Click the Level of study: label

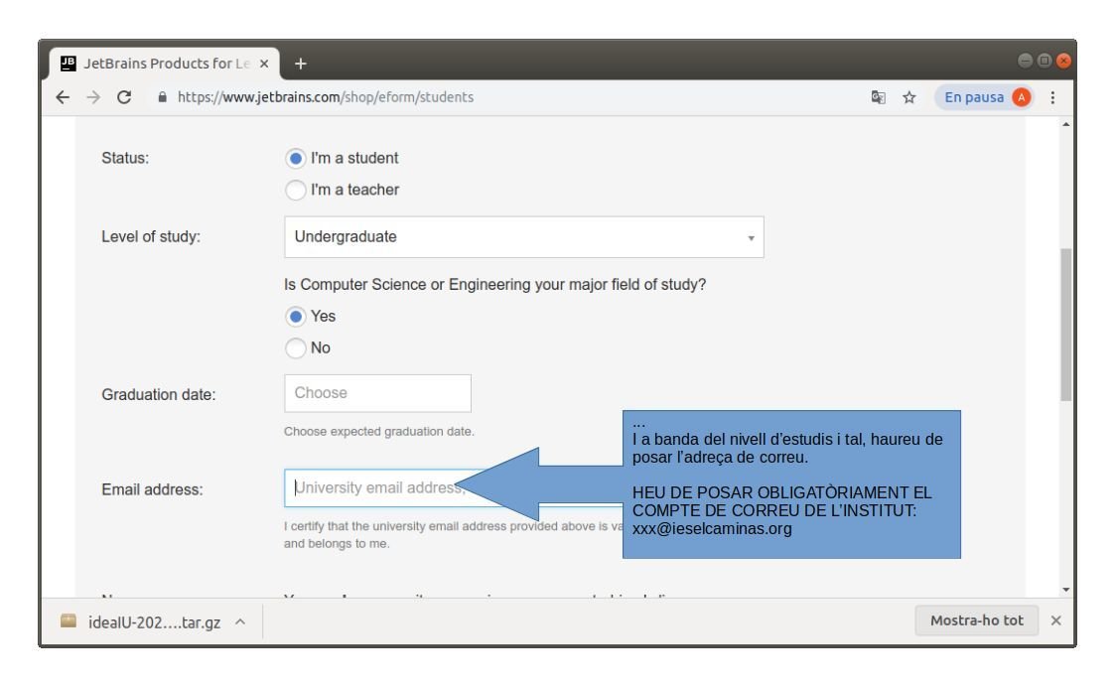151,236
